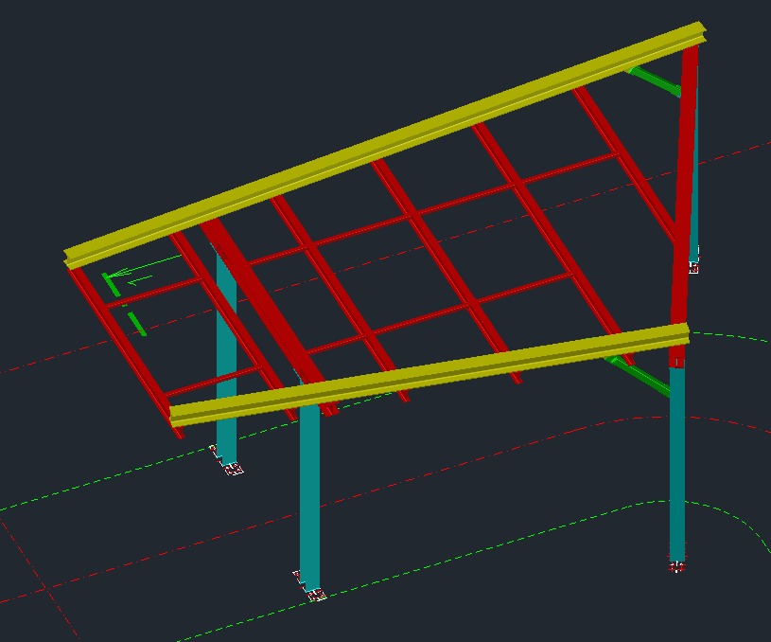Select the lower green diagonal brace
This screenshot has width=771, height=642.
click(x=643, y=375)
